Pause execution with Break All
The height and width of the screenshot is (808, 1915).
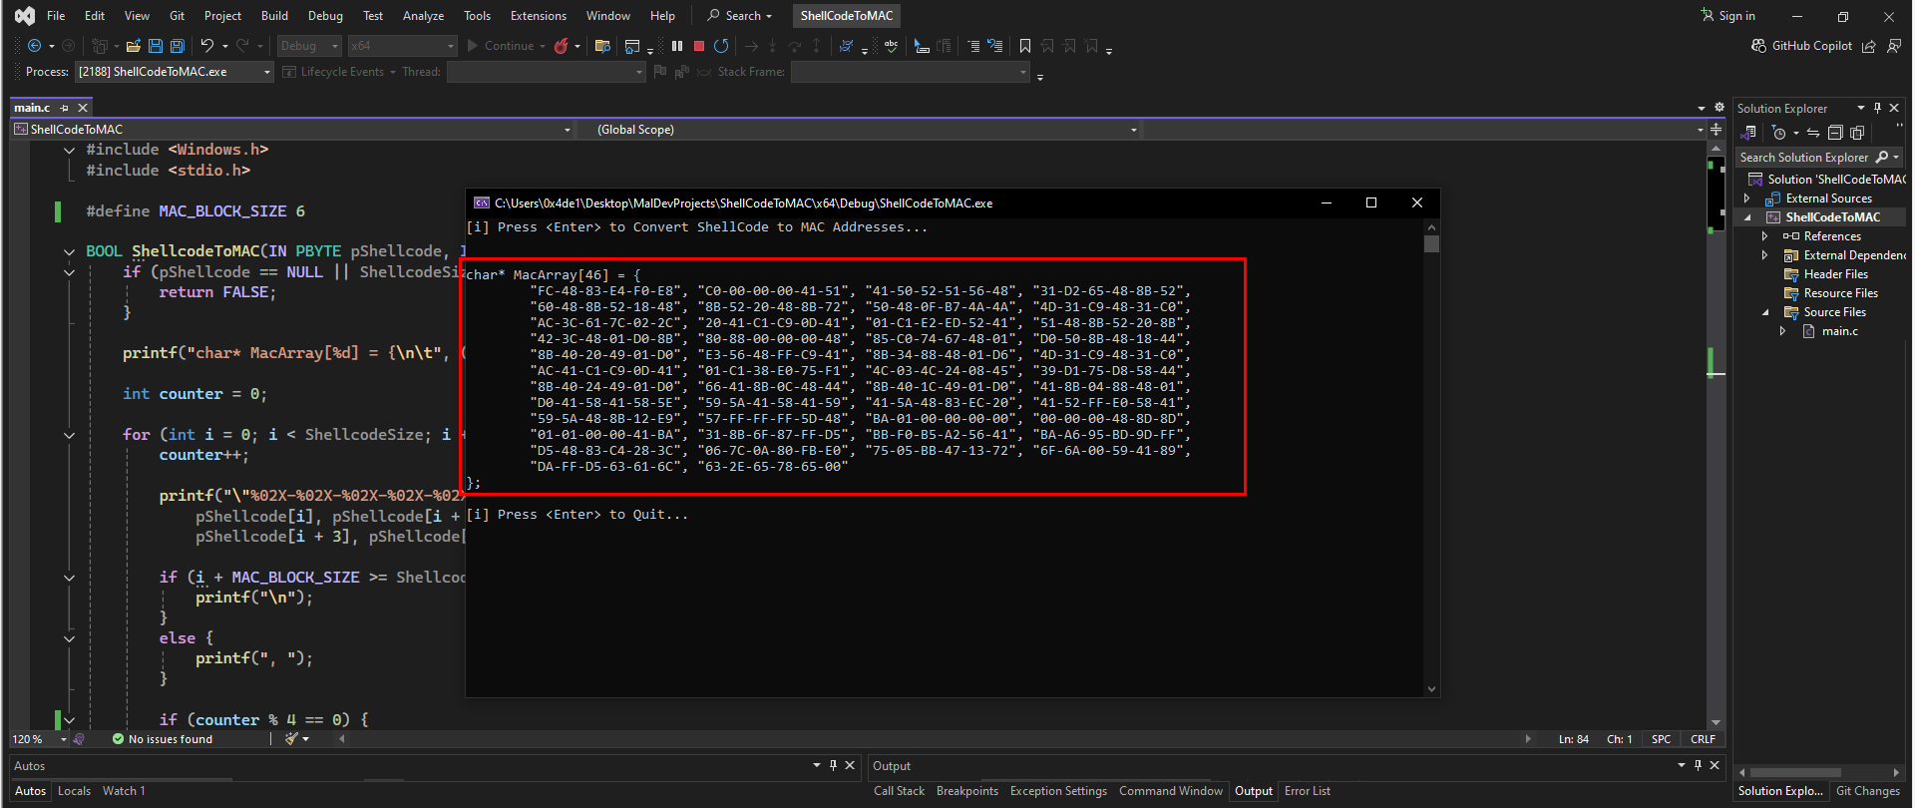point(677,46)
